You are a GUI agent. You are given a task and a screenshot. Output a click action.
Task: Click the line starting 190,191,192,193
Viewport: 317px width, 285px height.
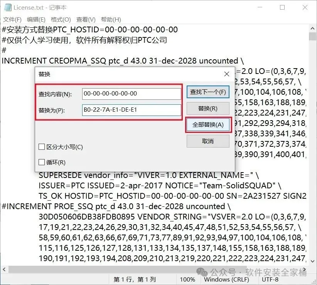pos(172,258)
